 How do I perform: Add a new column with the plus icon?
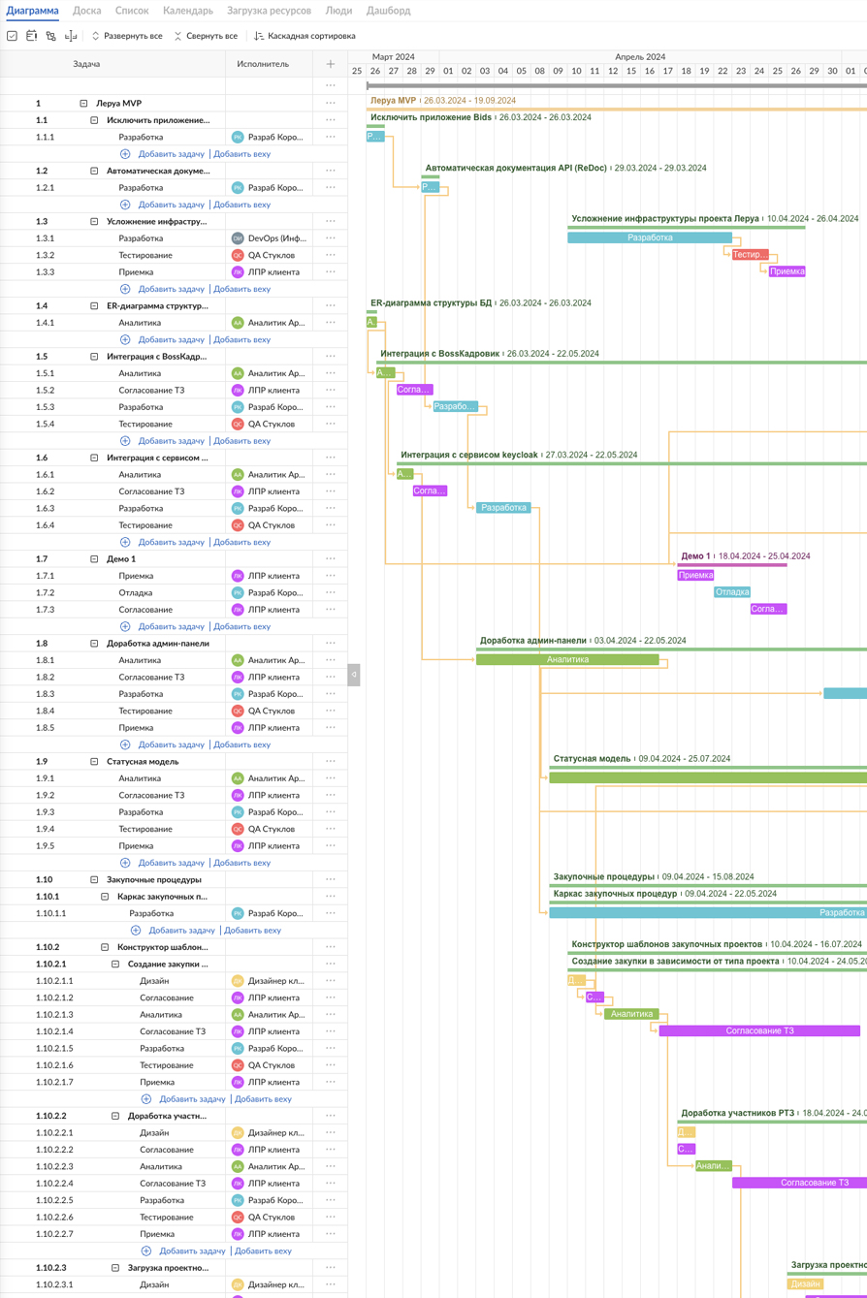click(331, 64)
